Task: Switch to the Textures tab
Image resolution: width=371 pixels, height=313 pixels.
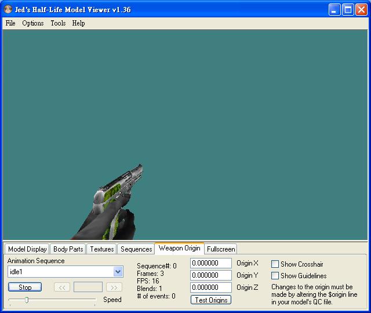Action: (x=102, y=249)
